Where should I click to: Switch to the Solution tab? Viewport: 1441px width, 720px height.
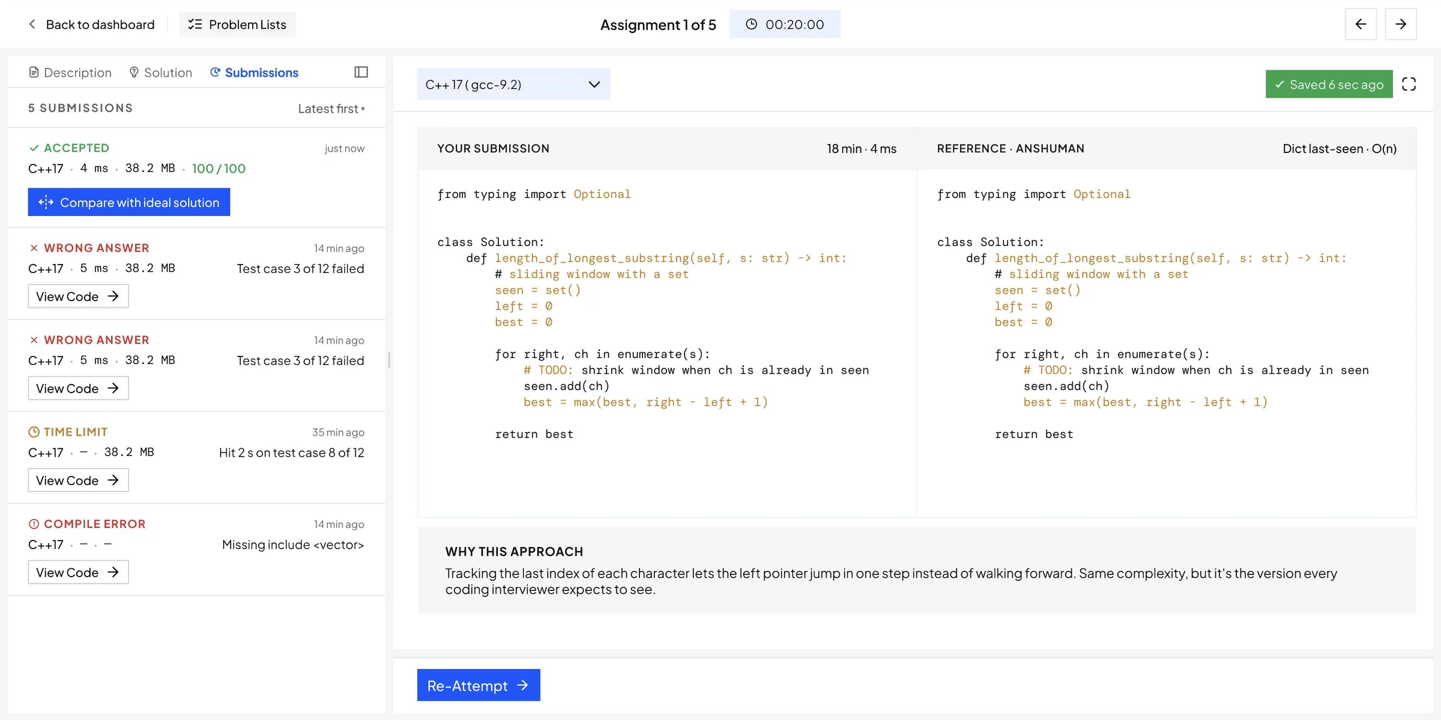160,73
